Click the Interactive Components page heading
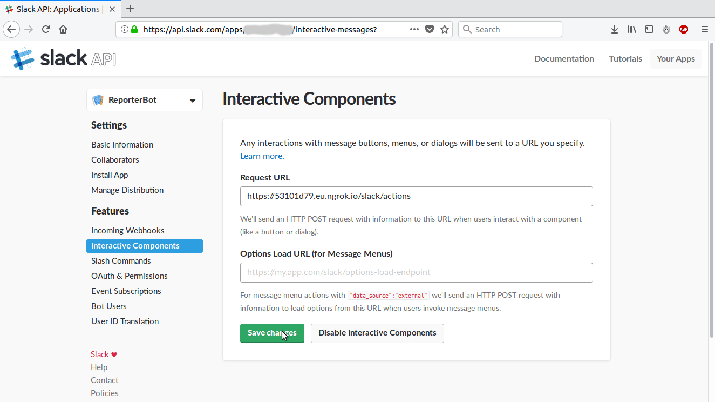 (x=309, y=99)
